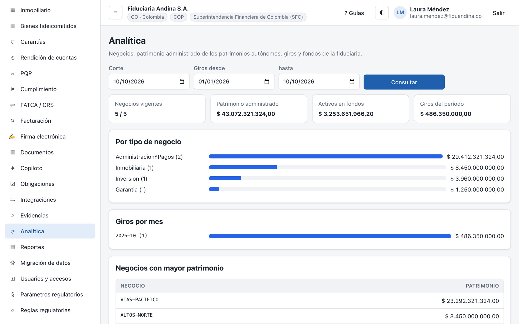Click the Patrimonio administrado value $ 43.072.321.324,00
Screen dimensions: 519x324
pos(246,114)
